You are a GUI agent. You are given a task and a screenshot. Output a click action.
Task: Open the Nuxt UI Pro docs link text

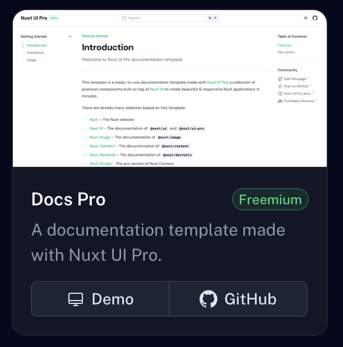297,93
